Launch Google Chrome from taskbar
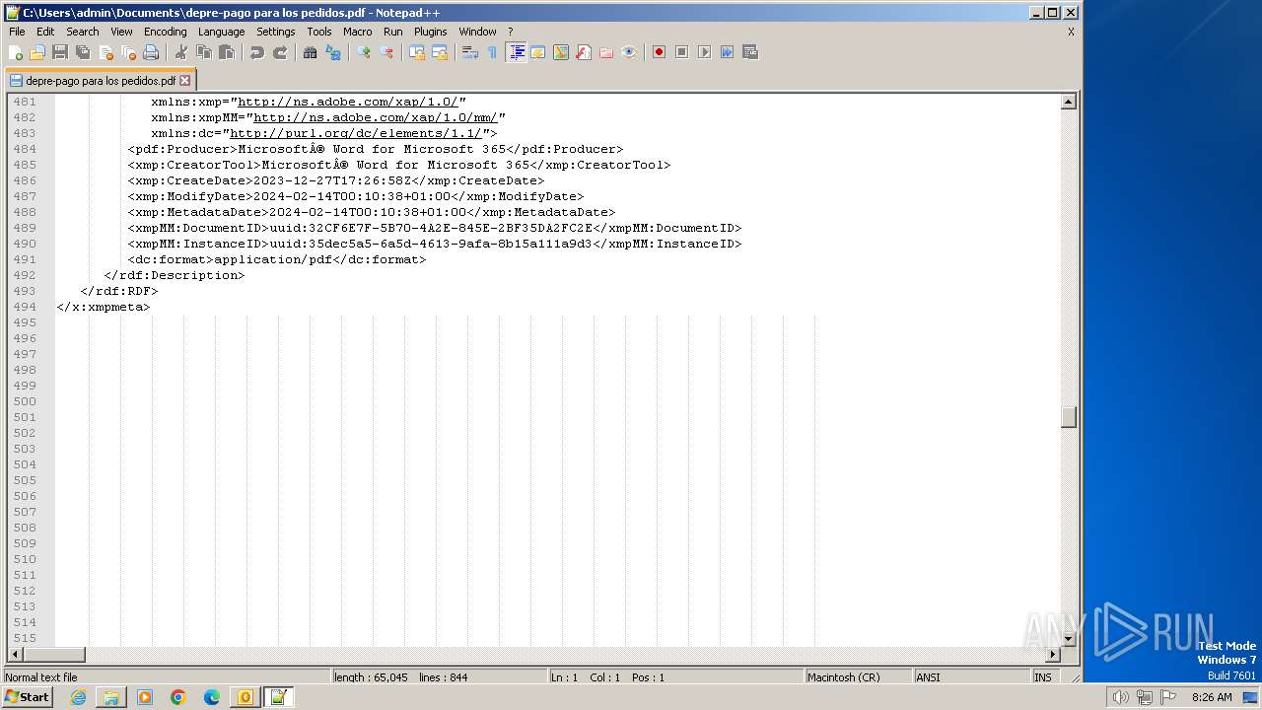1262x710 pixels. pyautogui.click(x=178, y=697)
